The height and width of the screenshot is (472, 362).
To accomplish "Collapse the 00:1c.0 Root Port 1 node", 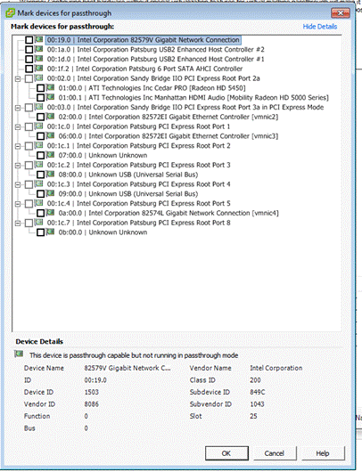I will [x=18, y=127].
